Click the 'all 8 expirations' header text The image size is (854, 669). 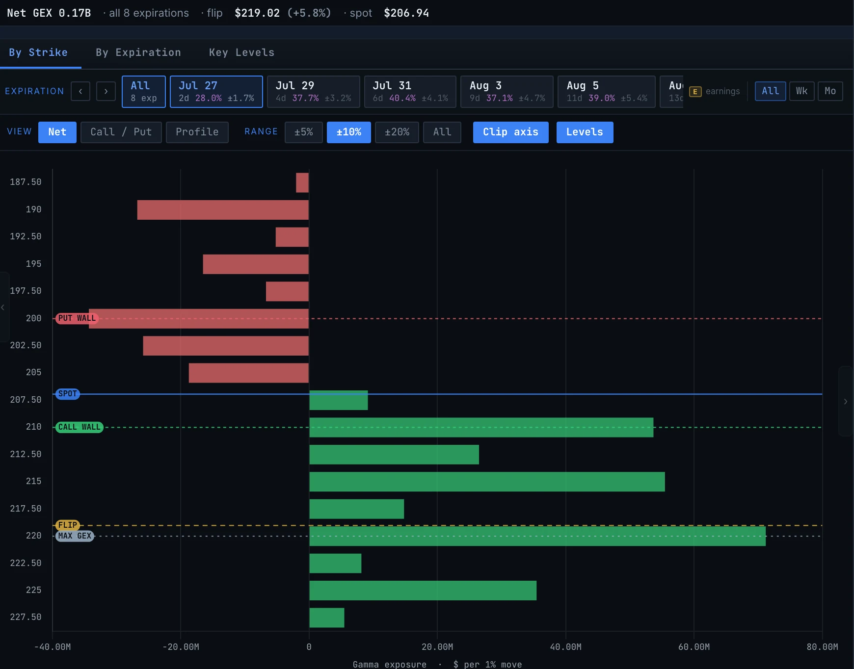[149, 13]
